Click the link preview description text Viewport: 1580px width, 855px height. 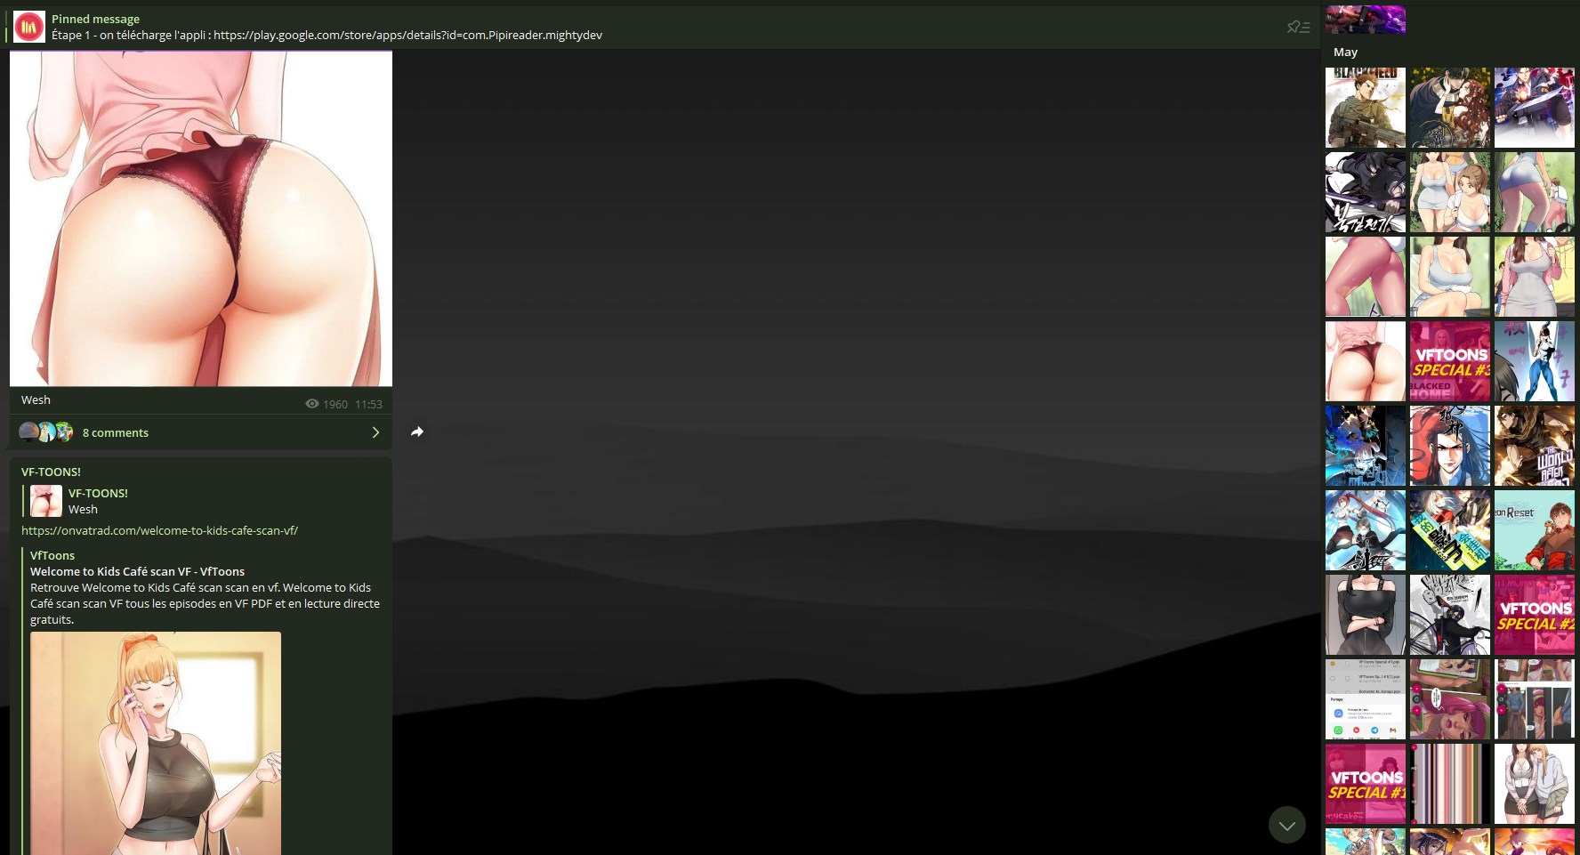pyautogui.click(x=205, y=603)
